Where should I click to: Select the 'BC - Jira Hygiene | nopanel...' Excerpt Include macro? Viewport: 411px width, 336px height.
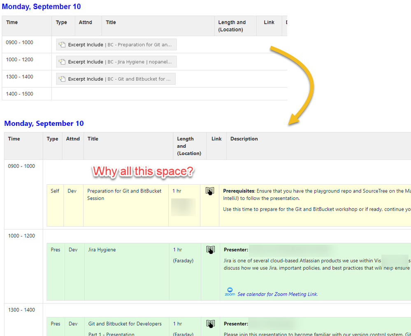point(116,62)
